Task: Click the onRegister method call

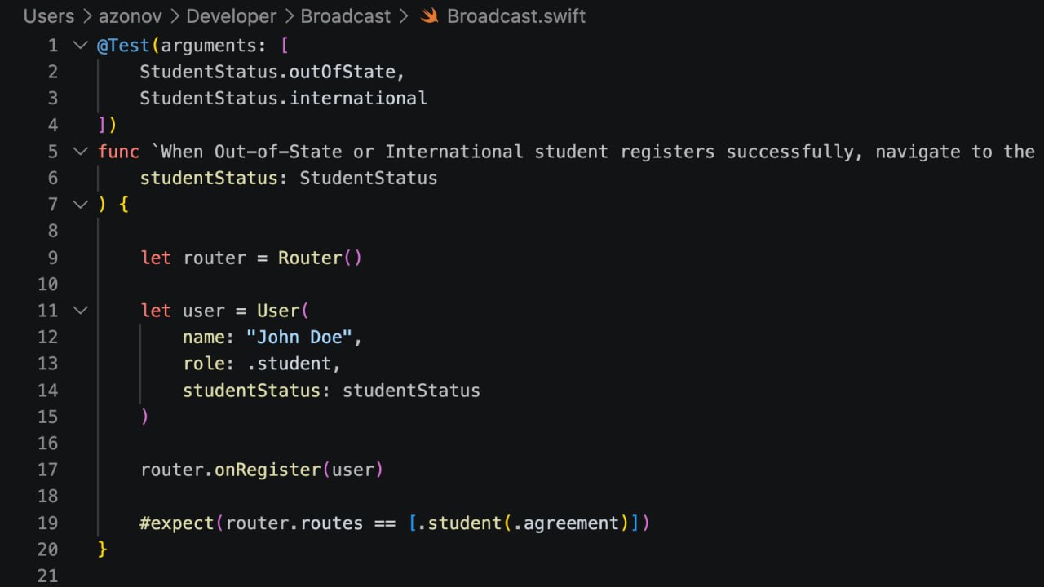Action: point(268,470)
